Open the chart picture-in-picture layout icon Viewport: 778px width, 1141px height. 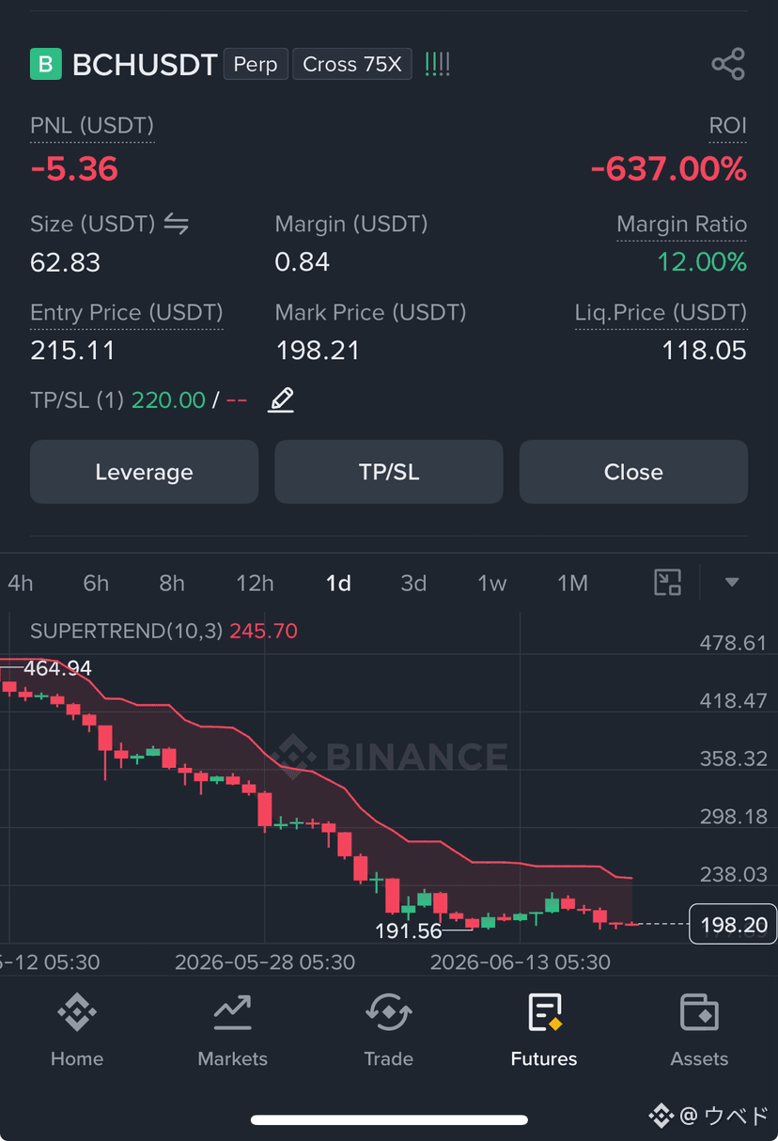667,583
